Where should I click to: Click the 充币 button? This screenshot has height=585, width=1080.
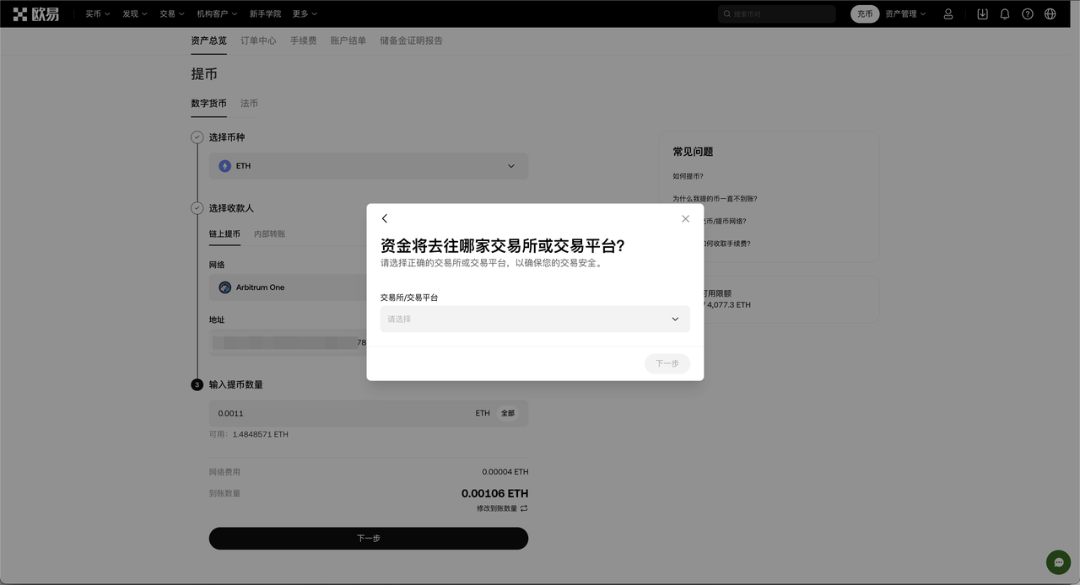coord(865,13)
